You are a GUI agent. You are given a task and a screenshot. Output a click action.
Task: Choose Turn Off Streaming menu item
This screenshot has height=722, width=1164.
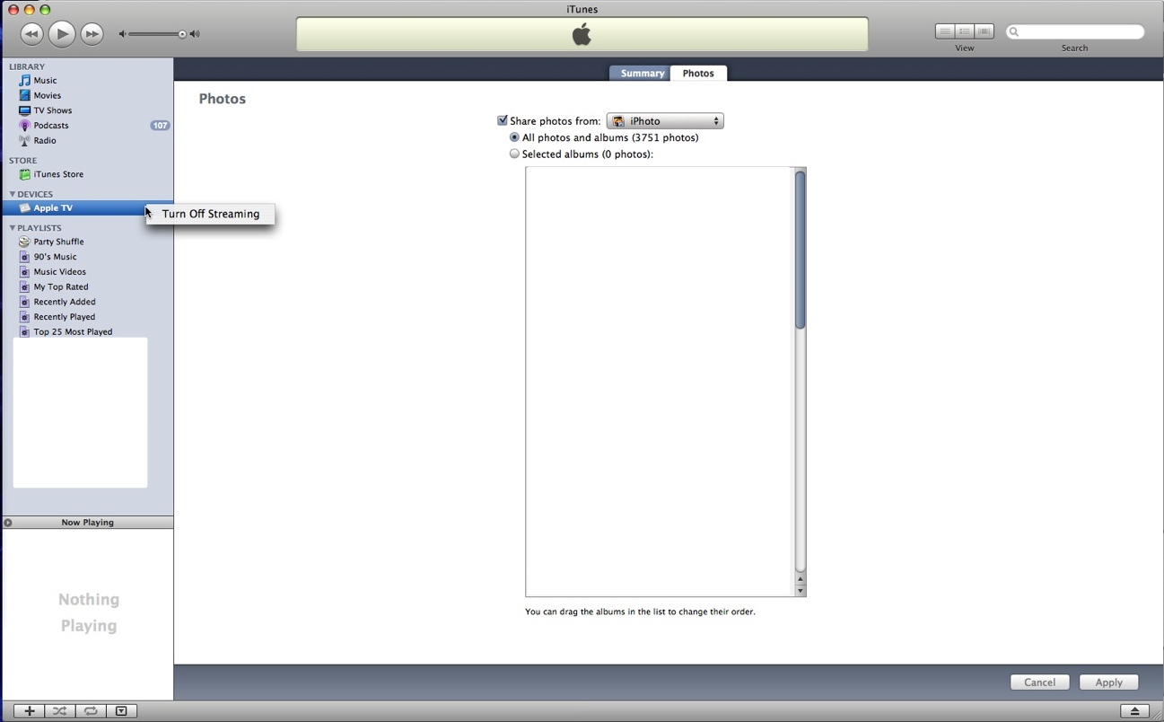click(211, 214)
